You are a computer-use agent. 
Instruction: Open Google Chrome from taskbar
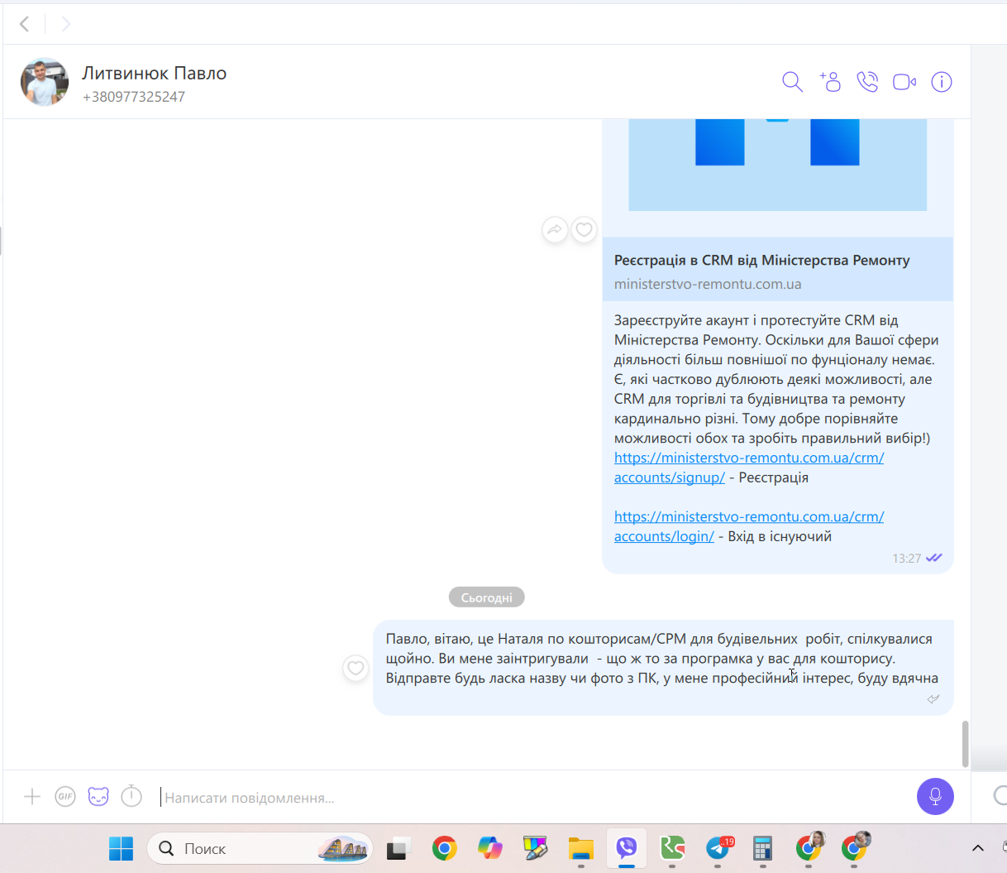pos(445,848)
